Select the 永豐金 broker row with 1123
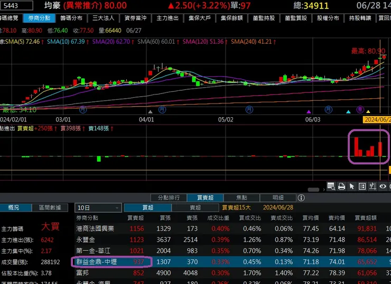The image size is (391, 284). click(232, 240)
